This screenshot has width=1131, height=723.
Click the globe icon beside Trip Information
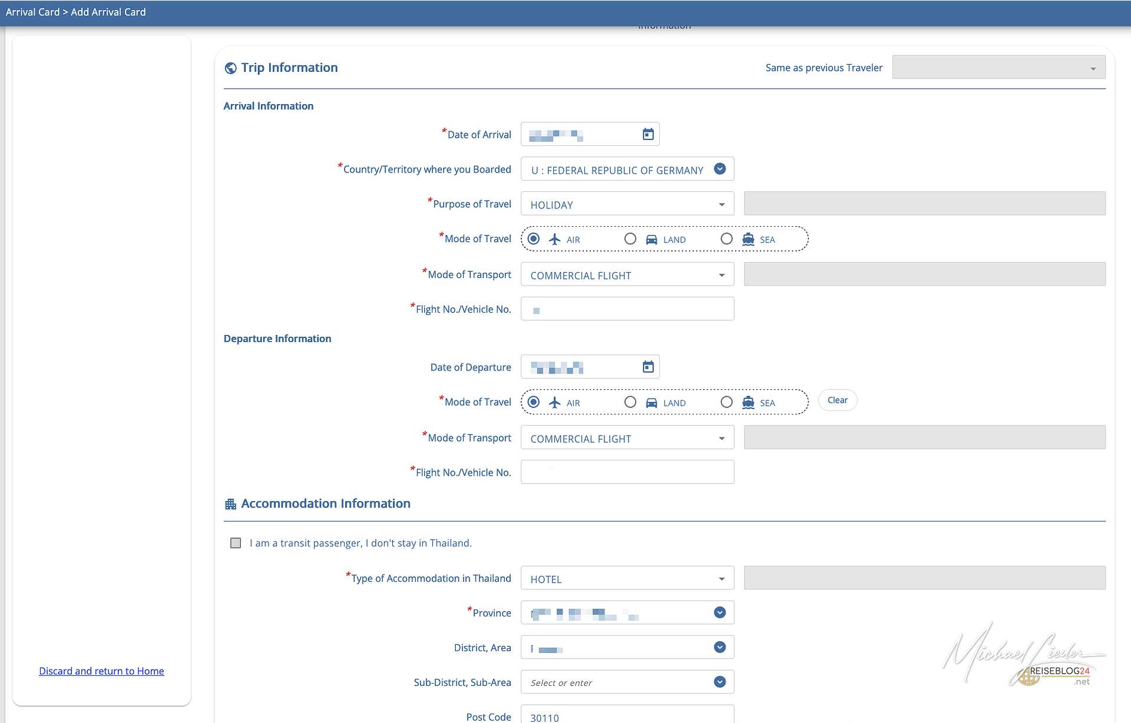(230, 68)
